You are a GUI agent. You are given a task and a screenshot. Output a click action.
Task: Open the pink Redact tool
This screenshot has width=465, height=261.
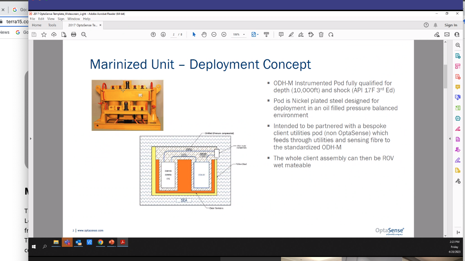[458, 129]
